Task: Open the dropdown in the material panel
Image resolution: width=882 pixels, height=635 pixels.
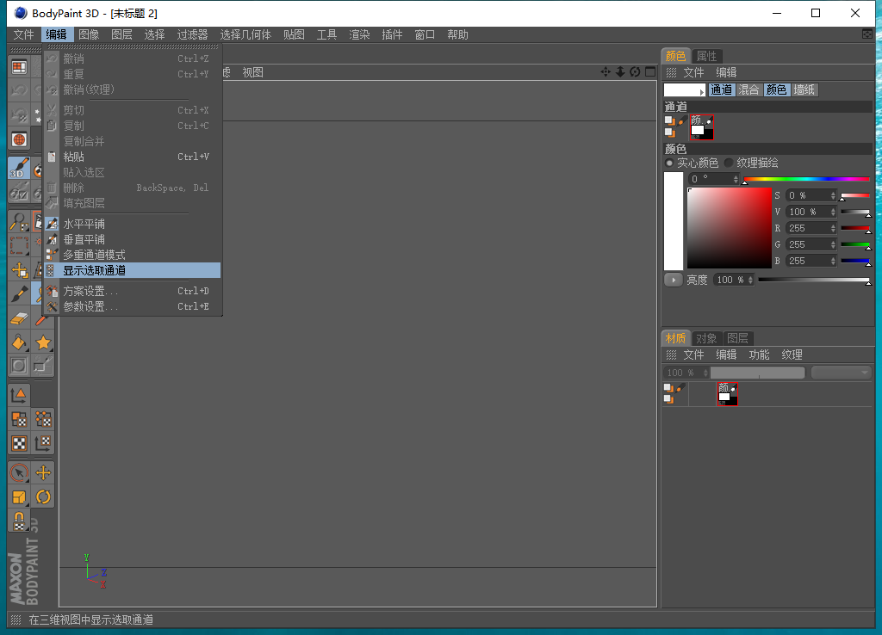Action: point(842,373)
